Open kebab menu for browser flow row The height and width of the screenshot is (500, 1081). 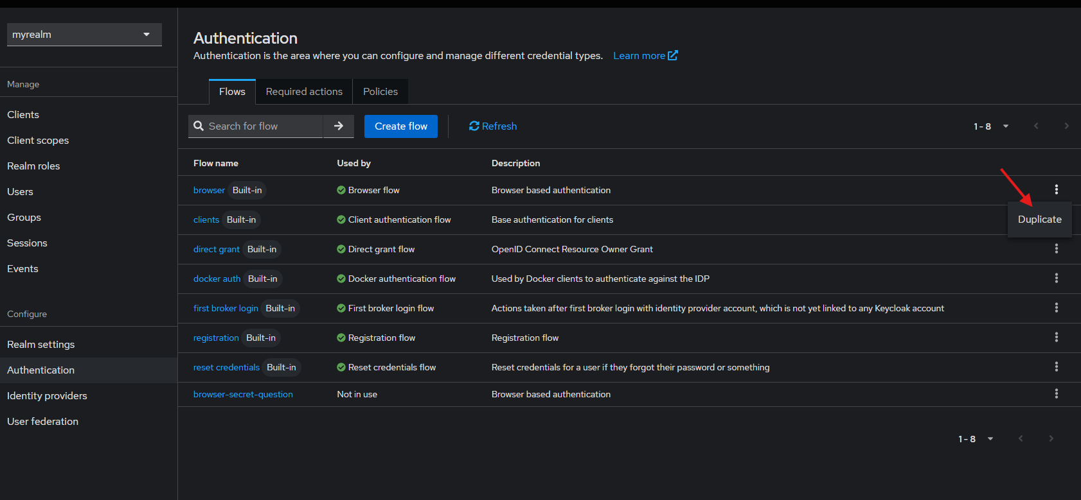1056,189
